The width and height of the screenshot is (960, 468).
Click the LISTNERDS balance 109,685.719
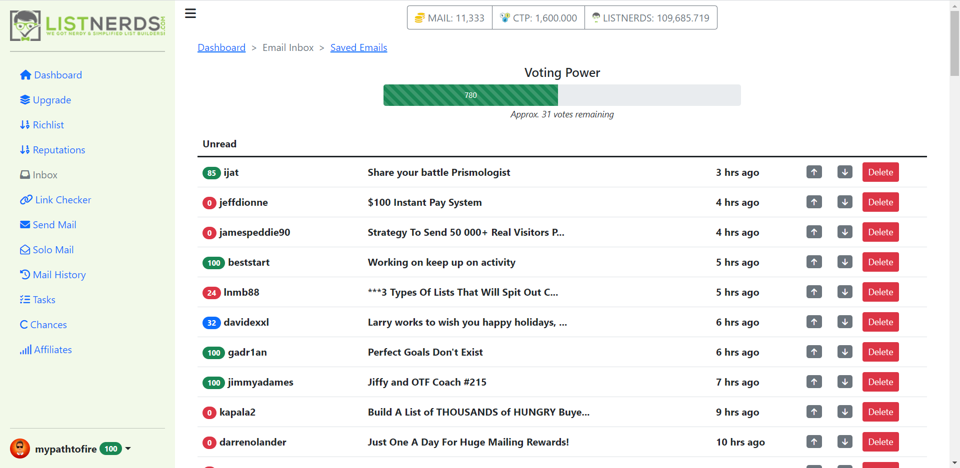coord(651,18)
